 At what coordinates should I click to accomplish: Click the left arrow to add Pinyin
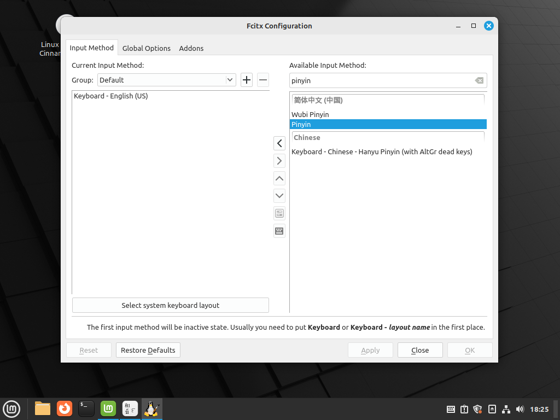pyautogui.click(x=279, y=143)
